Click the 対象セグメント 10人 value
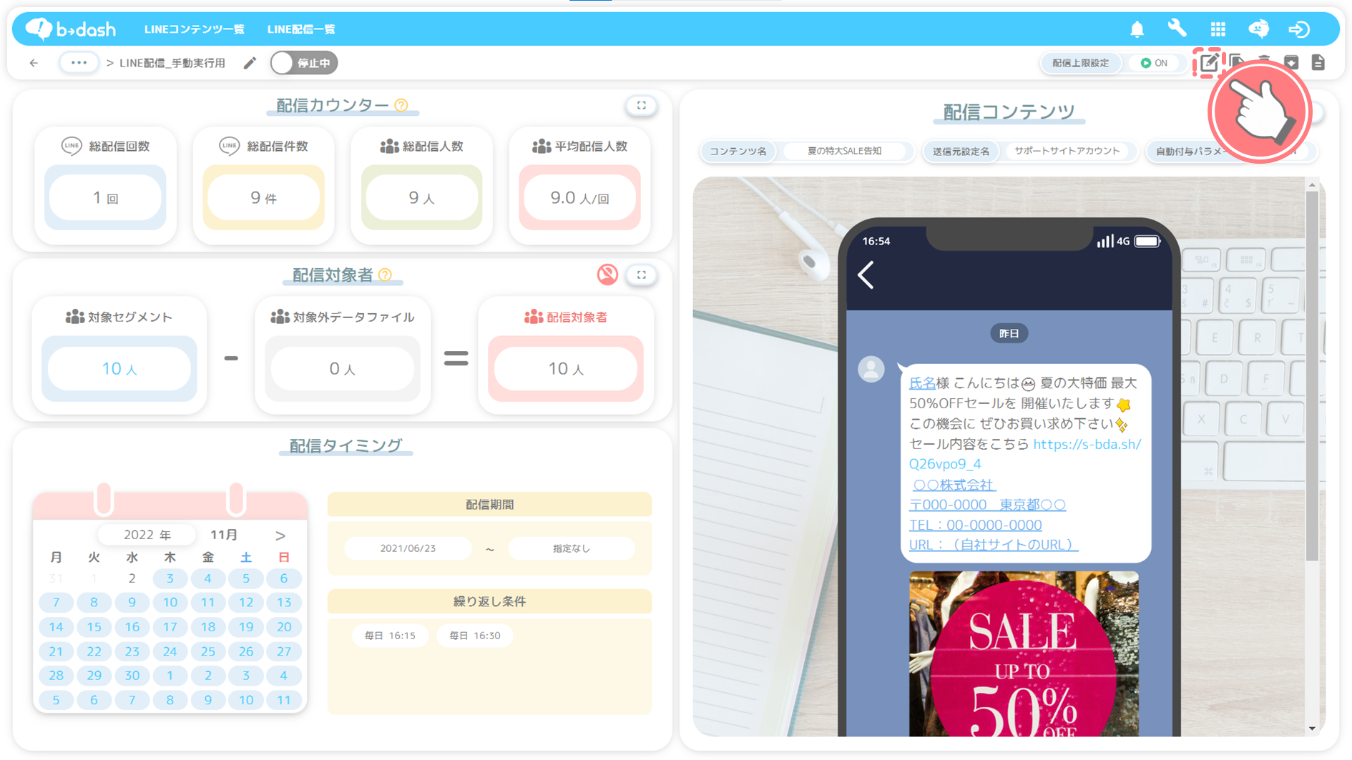Image resolution: width=1352 pixels, height=760 pixels. (x=119, y=368)
